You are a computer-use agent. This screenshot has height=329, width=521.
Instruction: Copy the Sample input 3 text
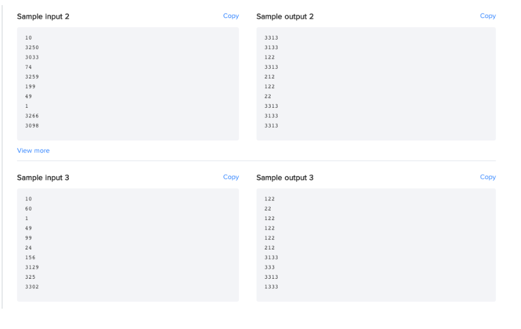point(231,177)
